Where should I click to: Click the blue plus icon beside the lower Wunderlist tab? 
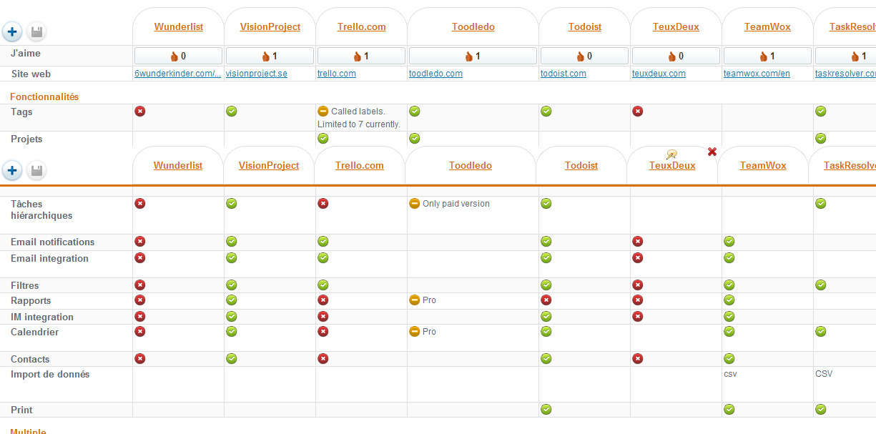click(12, 170)
